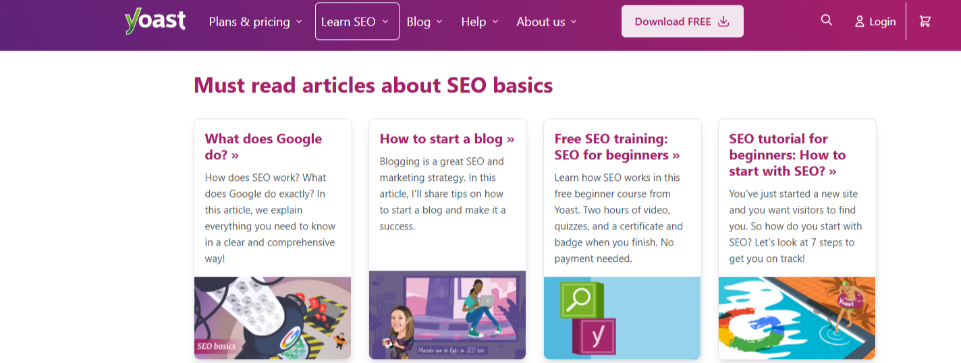961x363 pixels.
Task: Open the Help menu
Action: tap(480, 22)
